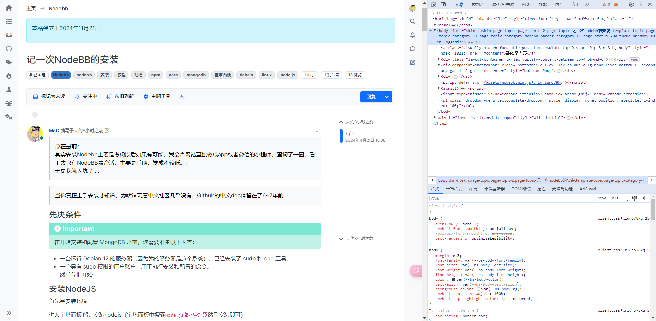656x321 pixels.
Task: Toggle the :hov element state panel
Action: tap(602, 198)
